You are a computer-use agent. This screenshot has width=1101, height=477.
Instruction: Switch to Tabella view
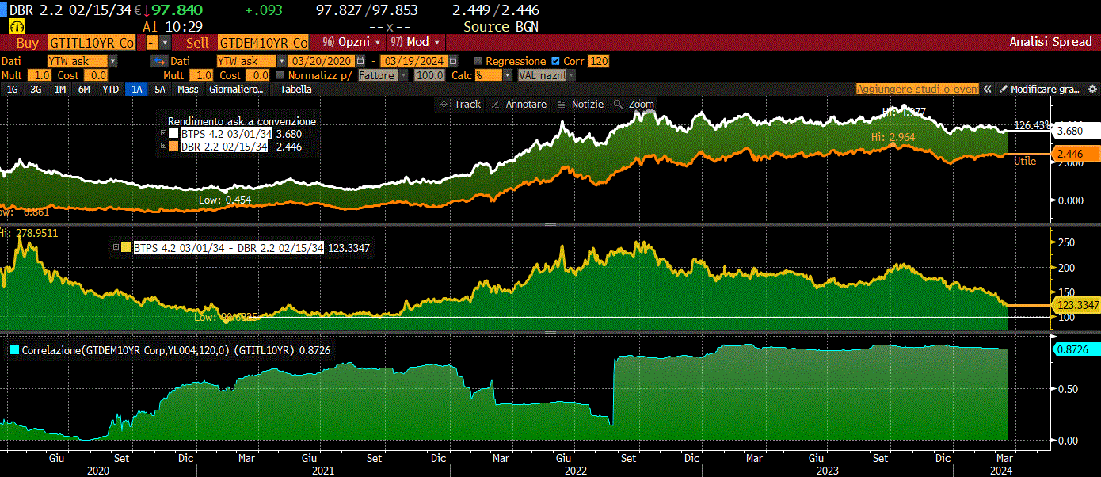click(x=295, y=90)
